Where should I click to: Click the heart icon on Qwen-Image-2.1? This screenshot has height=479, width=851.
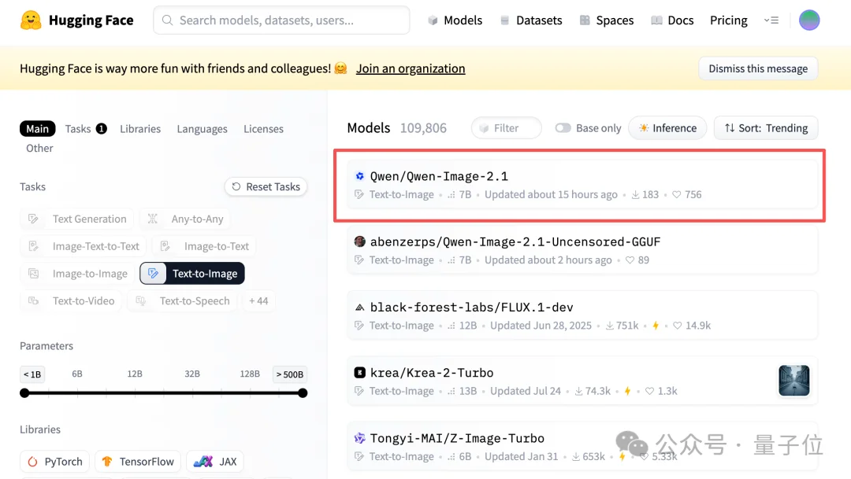click(676, 194)
